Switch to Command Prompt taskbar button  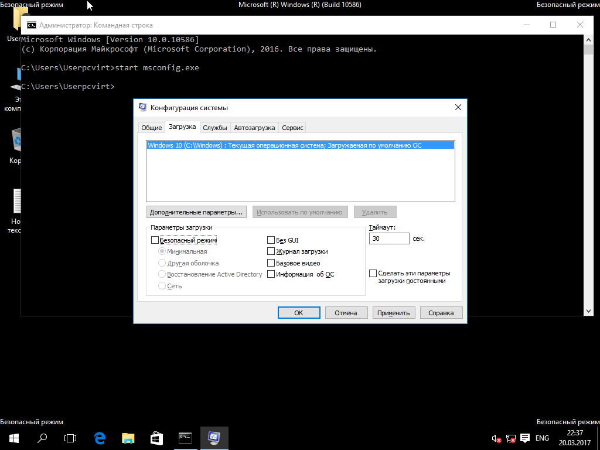tap(185, 438)
